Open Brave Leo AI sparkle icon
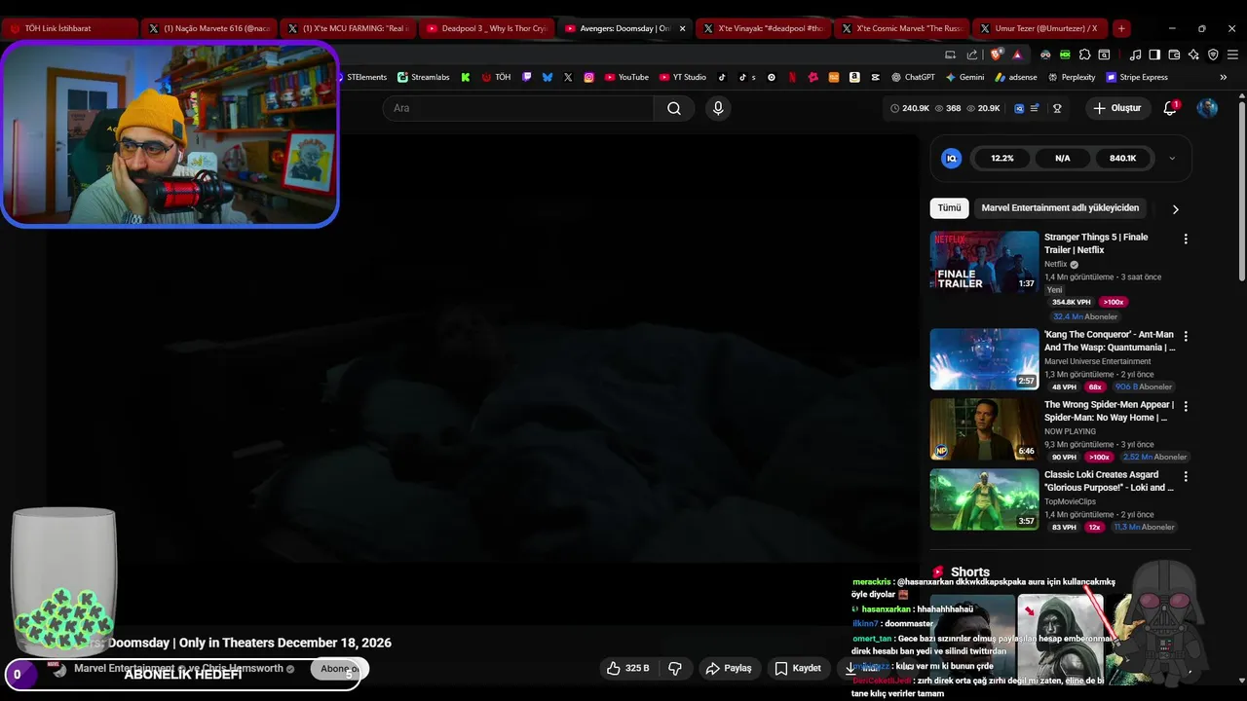The height and width of the screenshot is (701, 1247). (x=1193, y=55)
